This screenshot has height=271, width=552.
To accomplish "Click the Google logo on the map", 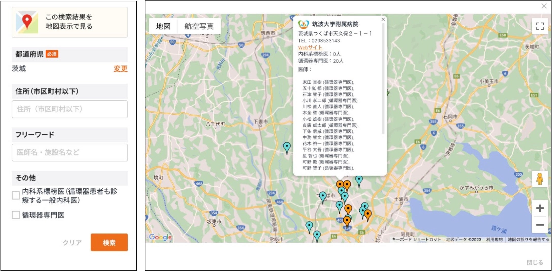I will (x=161, y=237).
